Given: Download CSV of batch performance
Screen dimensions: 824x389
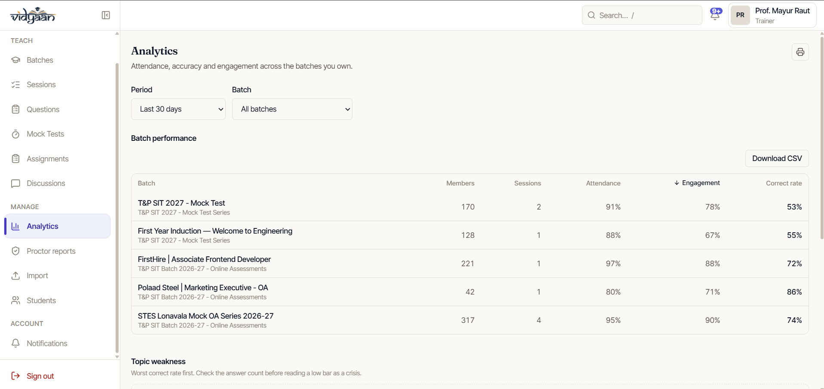Looking at the screenshot, I should tap(777, 158).
